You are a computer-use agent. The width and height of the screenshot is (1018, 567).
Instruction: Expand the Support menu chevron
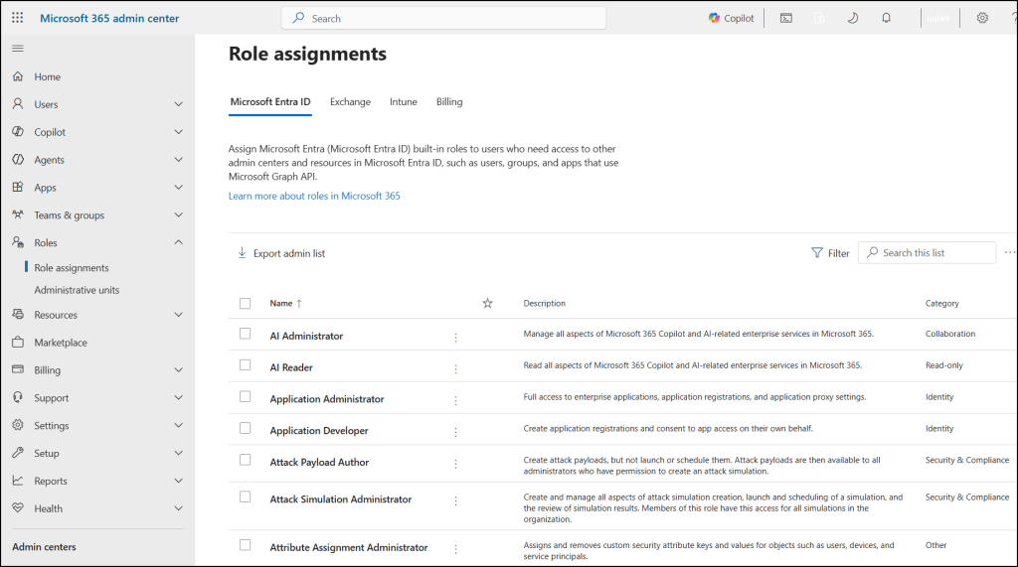point(179,397)
